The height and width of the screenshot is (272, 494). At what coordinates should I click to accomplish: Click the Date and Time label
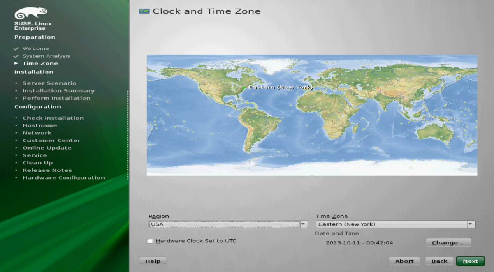tap(337, 233)
